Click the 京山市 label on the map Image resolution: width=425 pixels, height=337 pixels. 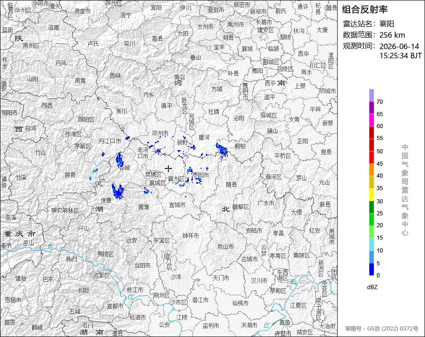(225, 247)
